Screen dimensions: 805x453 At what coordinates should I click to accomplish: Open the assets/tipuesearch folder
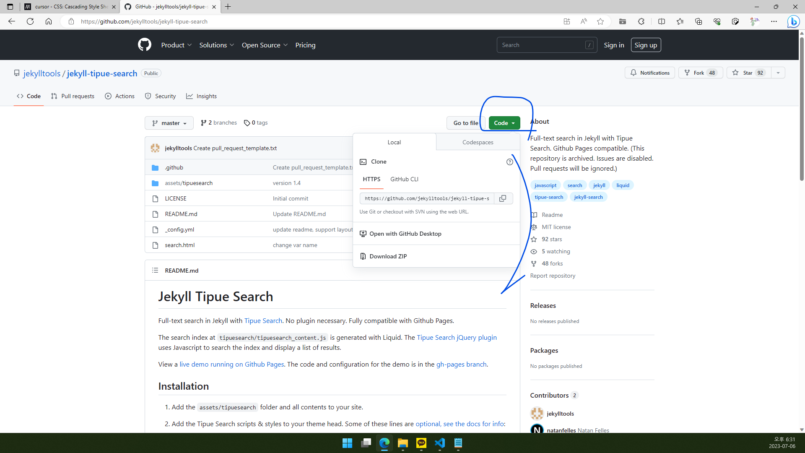coord(189,183)
